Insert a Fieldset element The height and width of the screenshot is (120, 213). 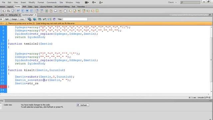(65, 11)
